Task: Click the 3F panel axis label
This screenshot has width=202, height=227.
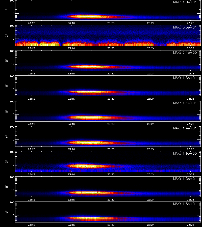Action: (7, 61)
